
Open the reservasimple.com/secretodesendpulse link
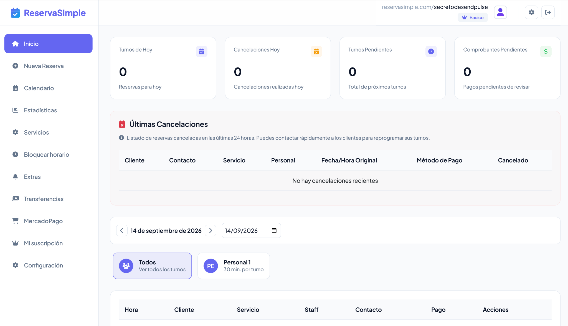click(x=435, y=7)
